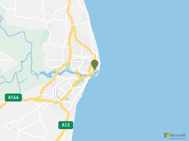Click the Microsoft four-square logo
This screenshot has height=141, width=189.
coord(166,135)
